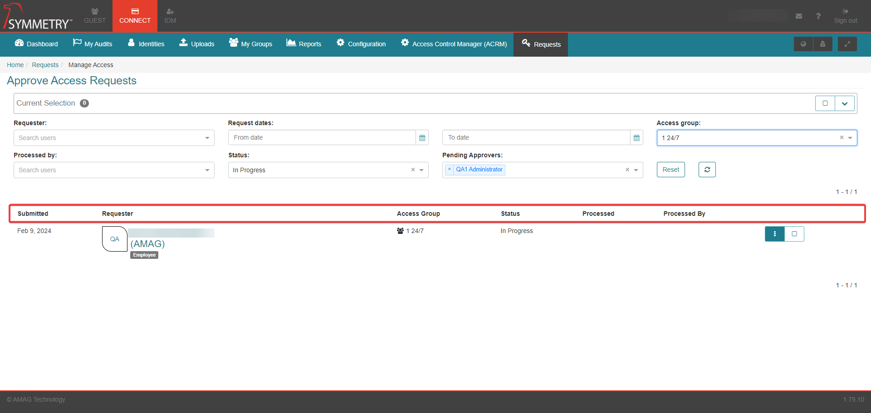Open From date calendar picker

tap(422, 138)
